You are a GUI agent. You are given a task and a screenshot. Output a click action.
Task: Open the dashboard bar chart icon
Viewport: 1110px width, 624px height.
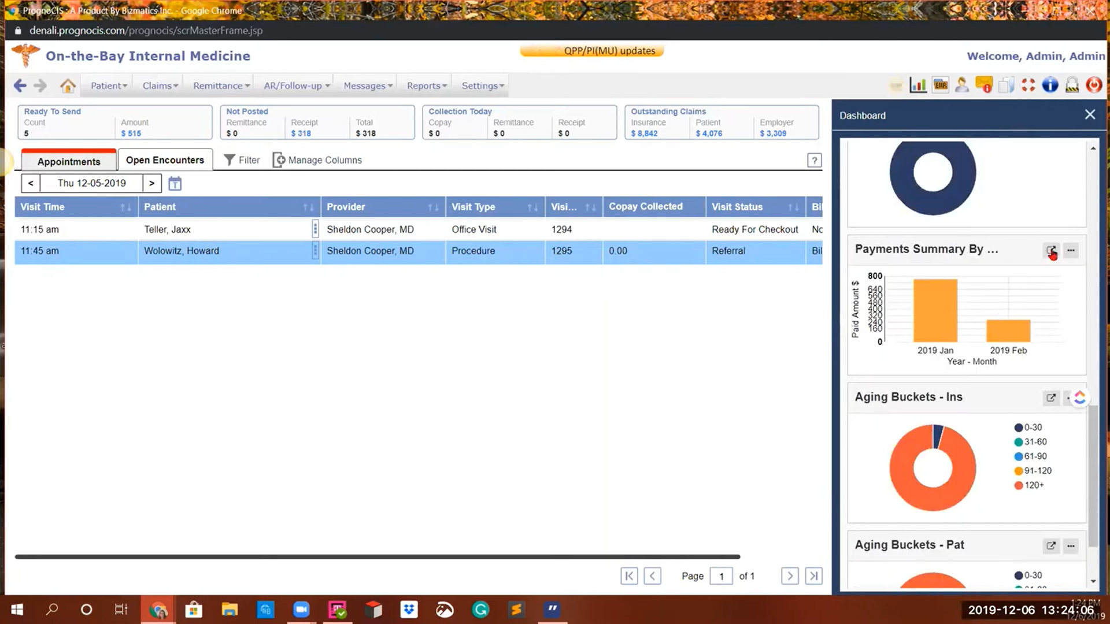pyautogui.click(x=918, y=86)
